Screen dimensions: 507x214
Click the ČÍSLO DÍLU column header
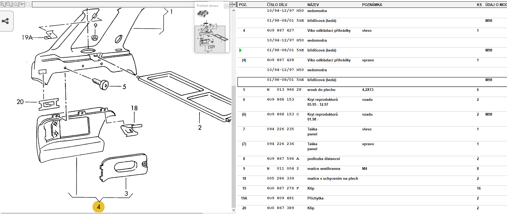coord(277,5)
